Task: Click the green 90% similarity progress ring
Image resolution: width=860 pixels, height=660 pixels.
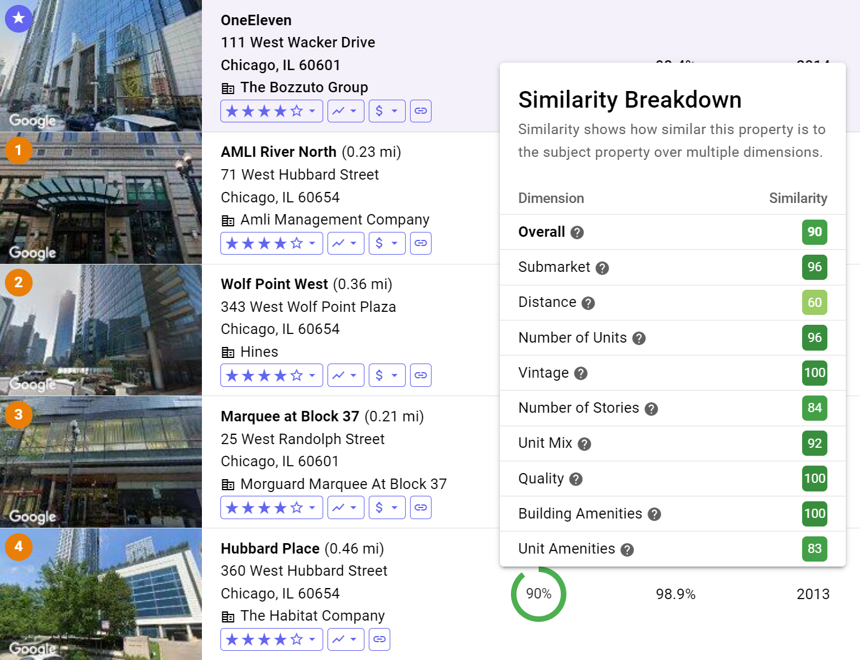Action: 538,594
